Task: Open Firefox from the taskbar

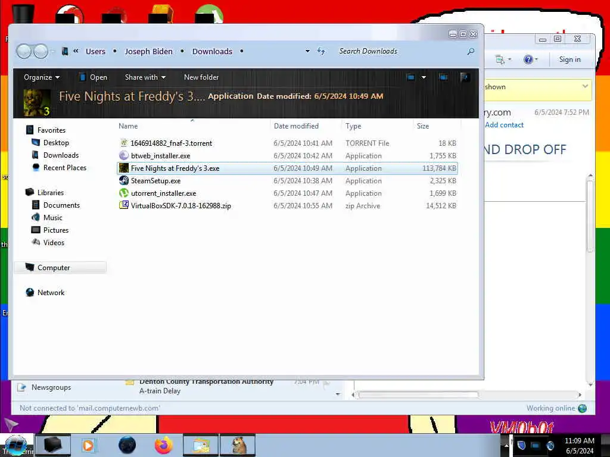Action: [x=164, y=445]
